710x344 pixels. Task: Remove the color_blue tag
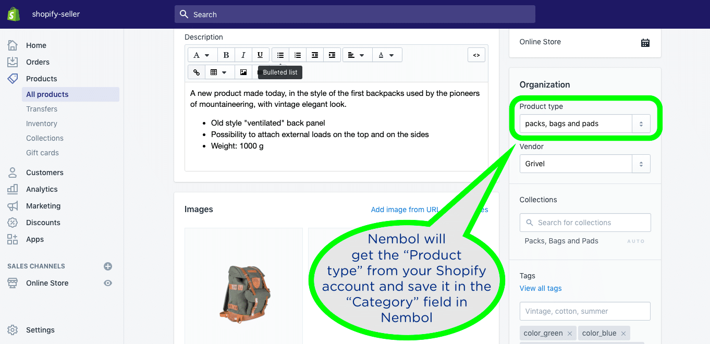623,334
